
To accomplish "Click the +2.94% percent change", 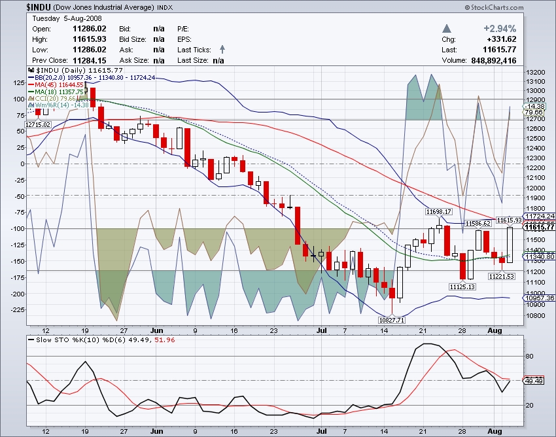I will (x=500, y=29).
